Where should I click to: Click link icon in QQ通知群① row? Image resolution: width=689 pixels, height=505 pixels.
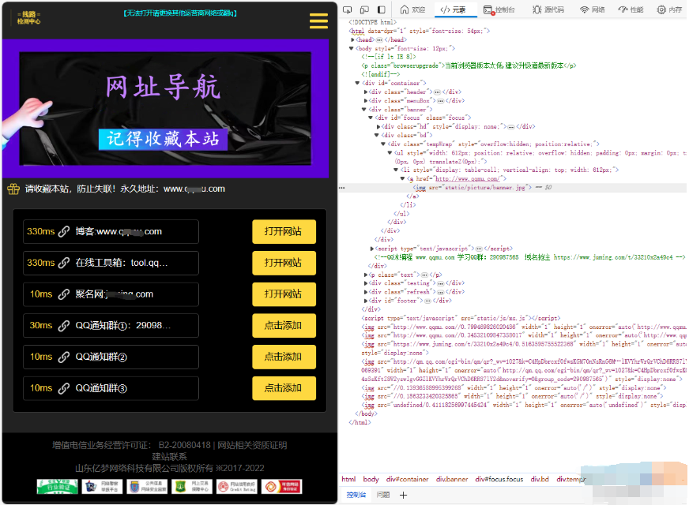click(x=64, y=326)
